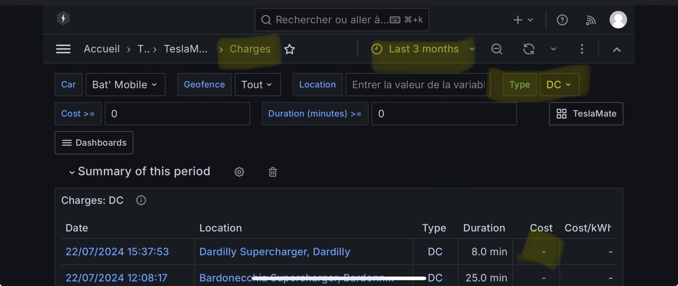Open the news feed RSS icon
The width and height of the screenshot is (678, 286).
click(x=591, y=20)
